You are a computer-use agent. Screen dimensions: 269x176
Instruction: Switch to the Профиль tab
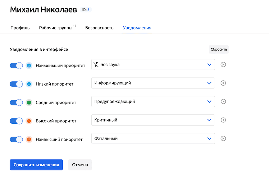pyautogui.click(x=20, y=28)
